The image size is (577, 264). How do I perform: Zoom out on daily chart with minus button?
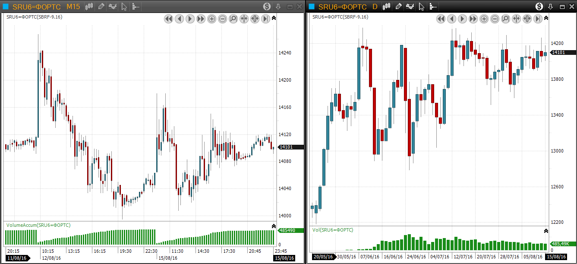pyautogui.click(x=495, y=19)
